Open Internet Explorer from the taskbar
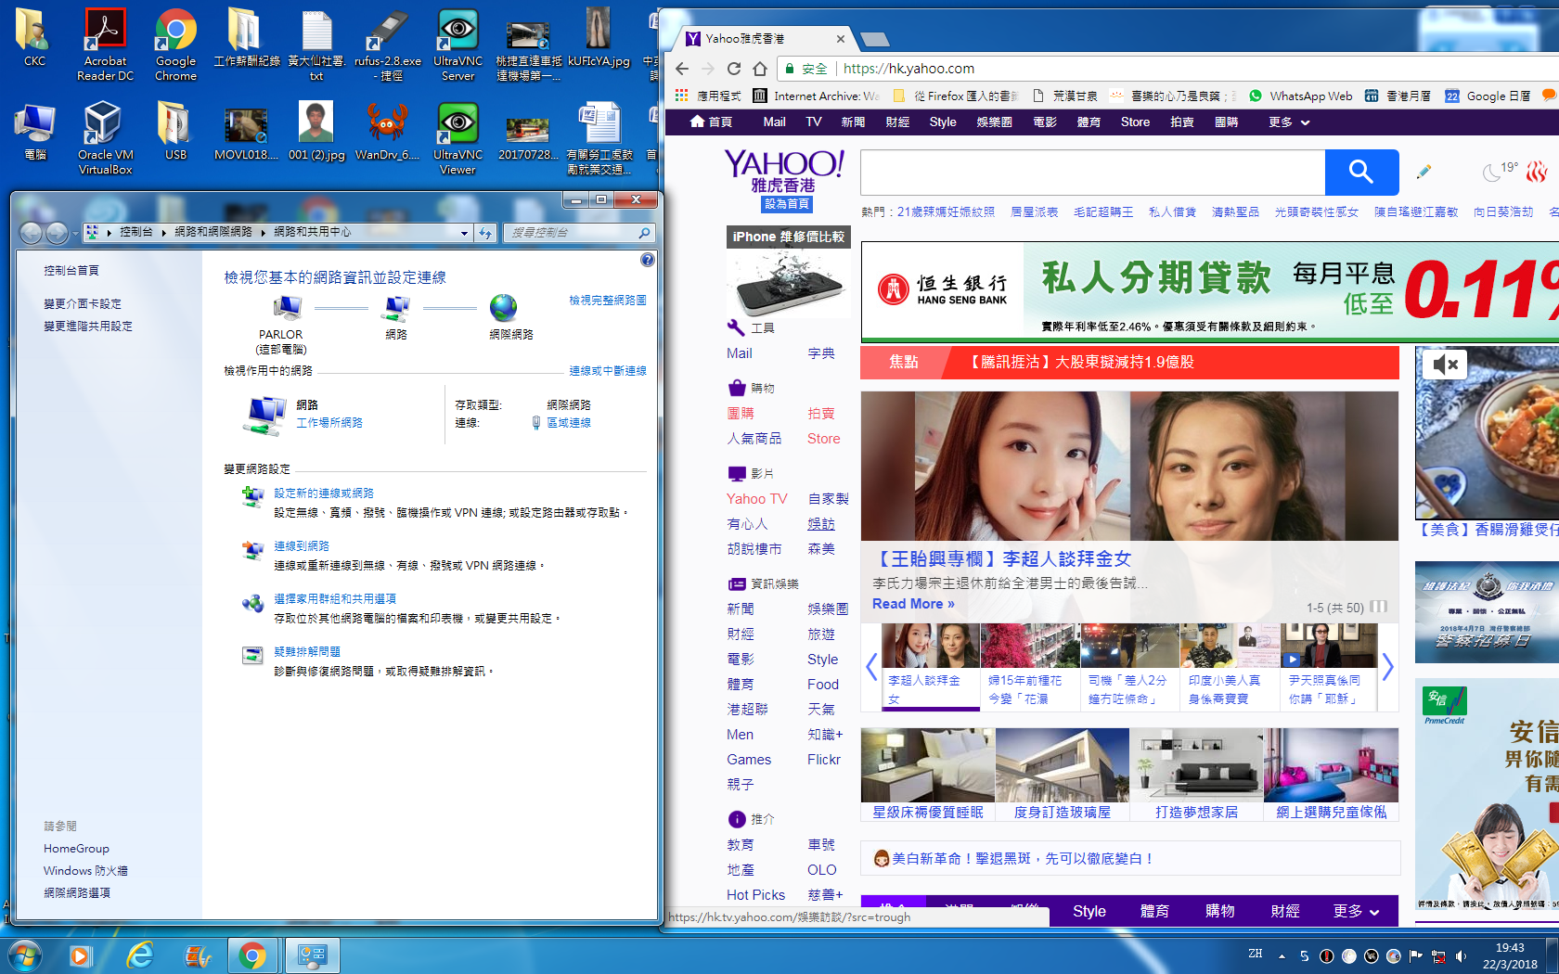Image resolution: width=1559 pixels, height=974 pixels. click(139, 955)
